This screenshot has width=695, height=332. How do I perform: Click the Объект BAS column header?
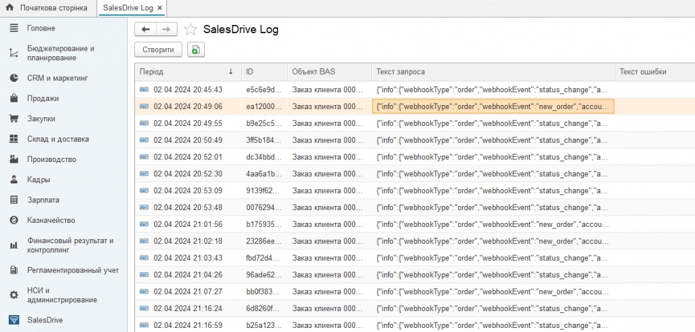313,72
